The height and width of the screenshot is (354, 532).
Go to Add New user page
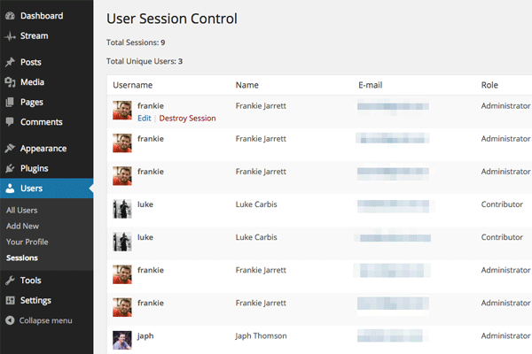pos(21,226)
